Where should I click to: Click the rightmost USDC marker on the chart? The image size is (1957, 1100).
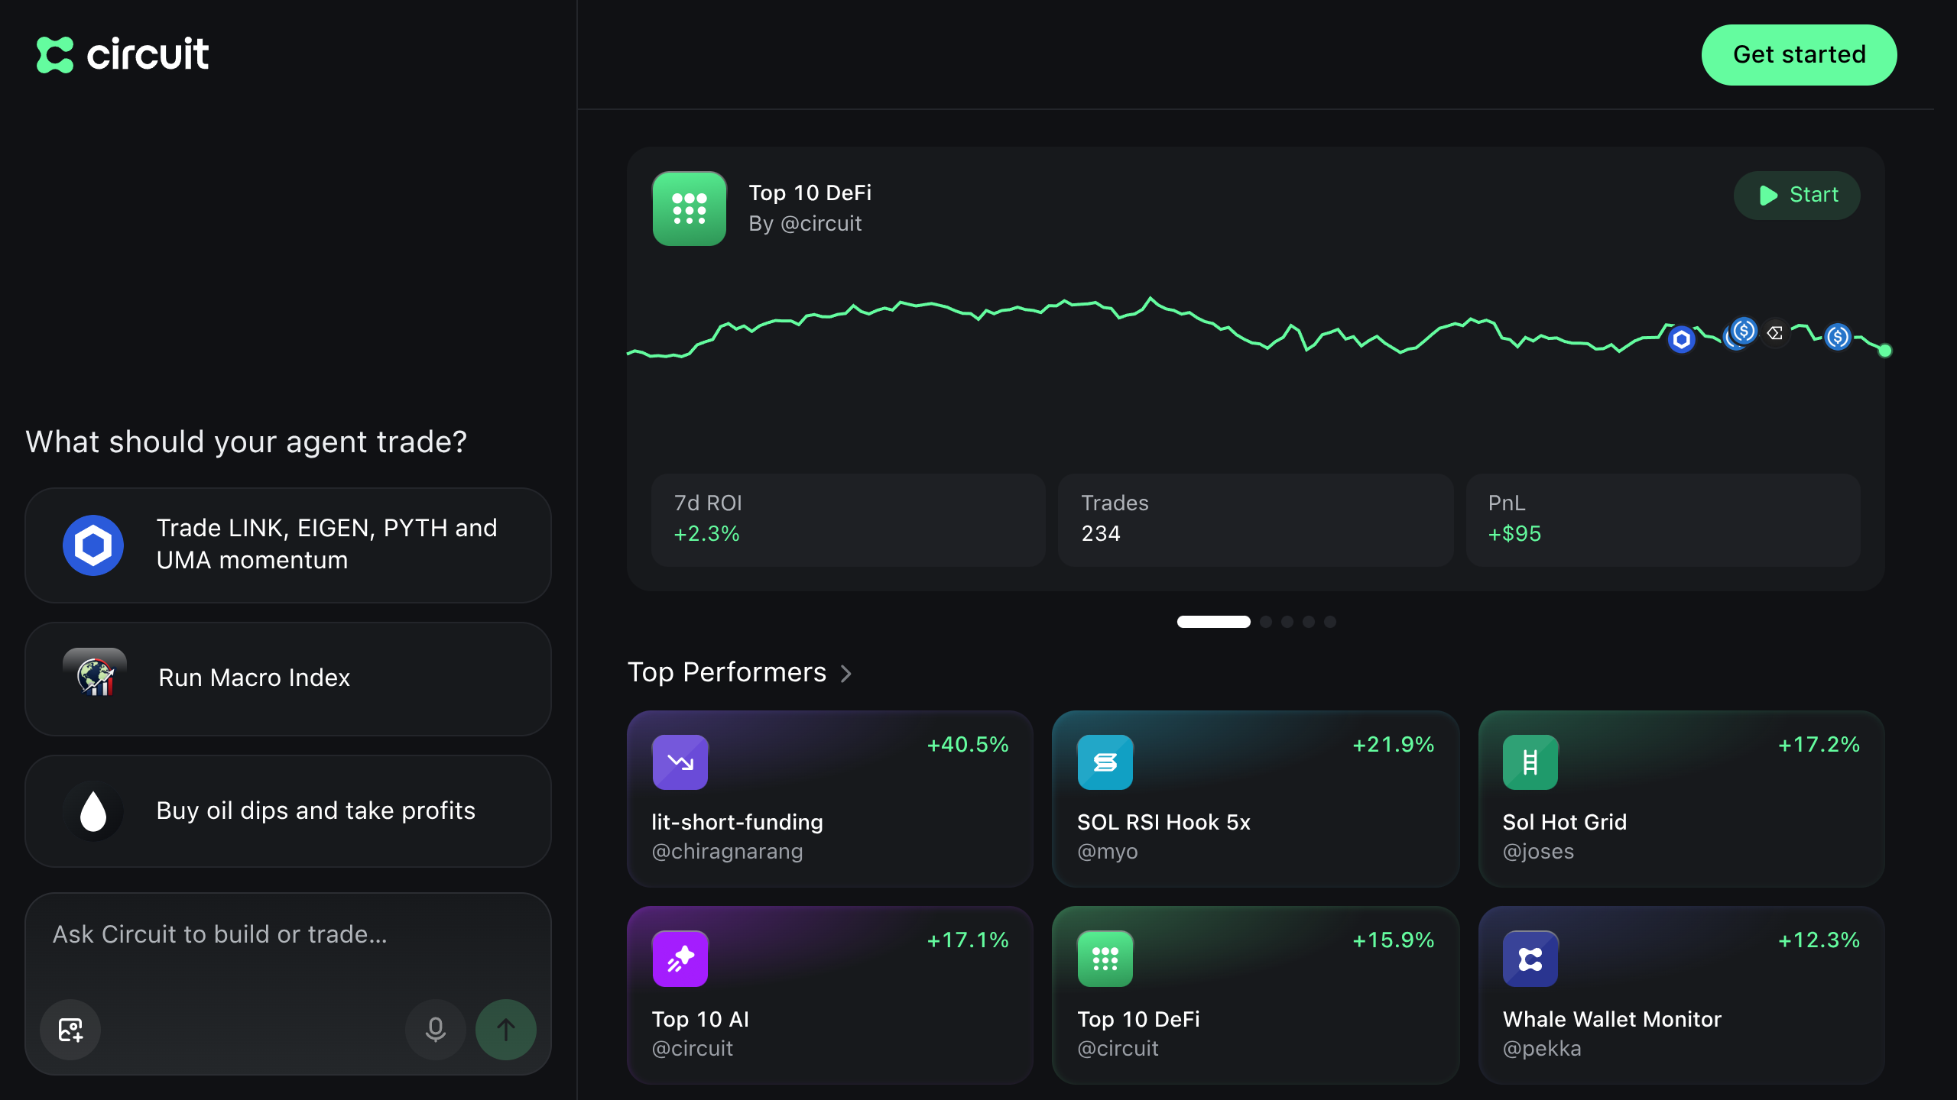click(1838, 336)
